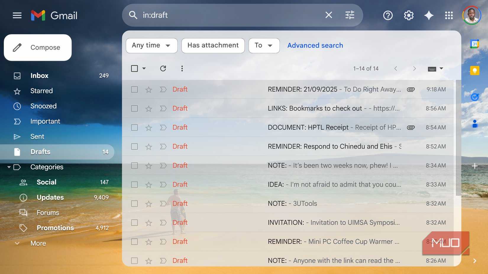Compose a new email

[38, 48]
